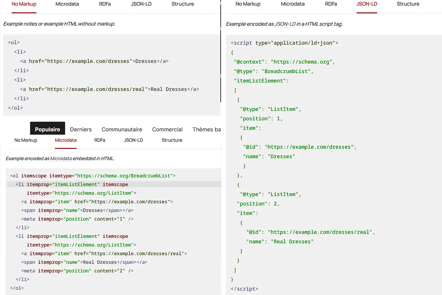
Task: Click the a itemprop="item" href dresses/real line
Action: (x=104, y=254)
